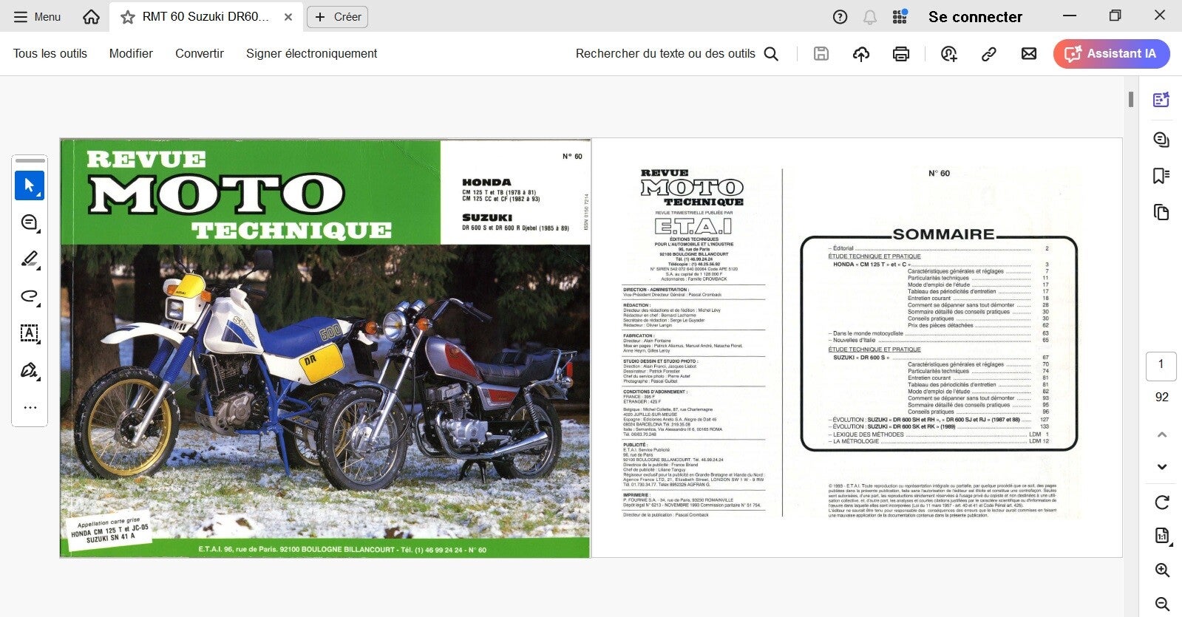Grab the quick toolbar handle bar
Viewport: 1182px width, 617px height.
click(30, 160)
